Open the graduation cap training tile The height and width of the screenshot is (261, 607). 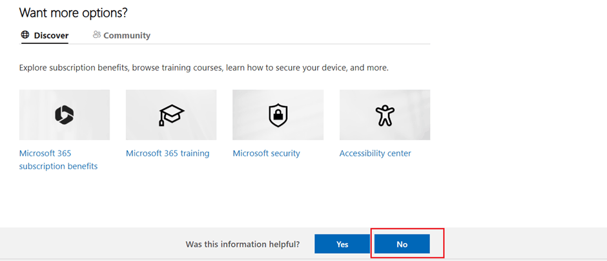(171, 114)
